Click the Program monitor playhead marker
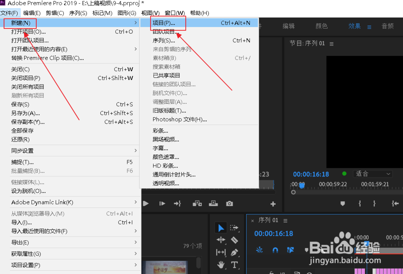This screenshot has height=274, width=403. pyautogui.click(x=302, y=185)
